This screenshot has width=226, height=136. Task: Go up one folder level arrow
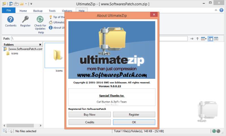click(197, 39)
